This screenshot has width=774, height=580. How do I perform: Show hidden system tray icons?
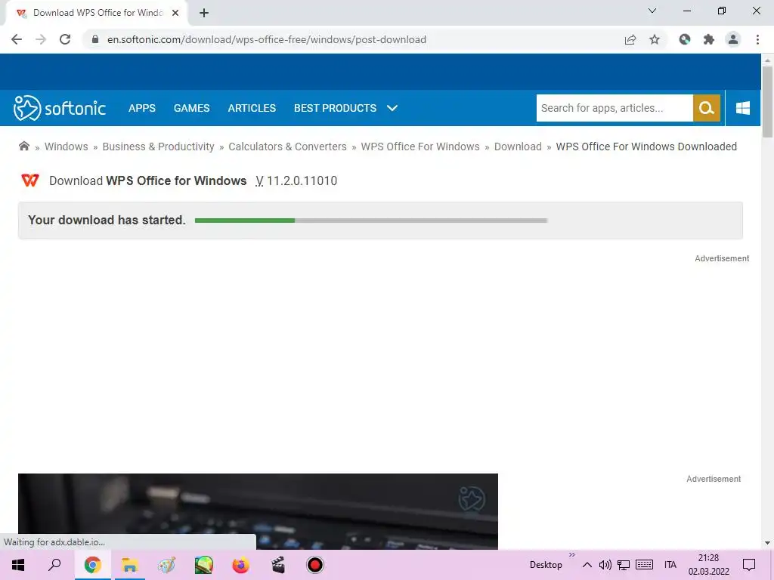[587, 565]
